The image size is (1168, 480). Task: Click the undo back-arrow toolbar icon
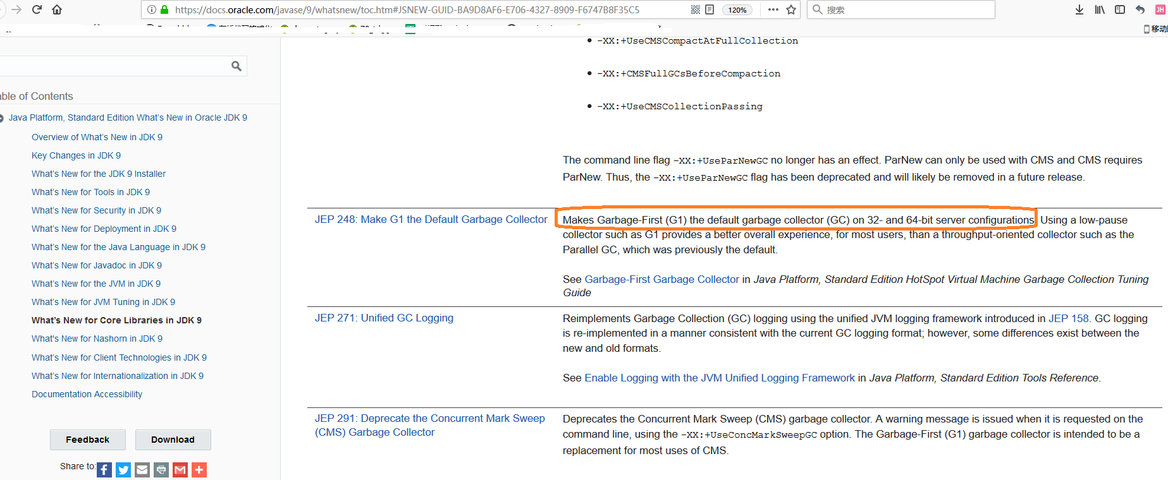[x=1140, y=9]
